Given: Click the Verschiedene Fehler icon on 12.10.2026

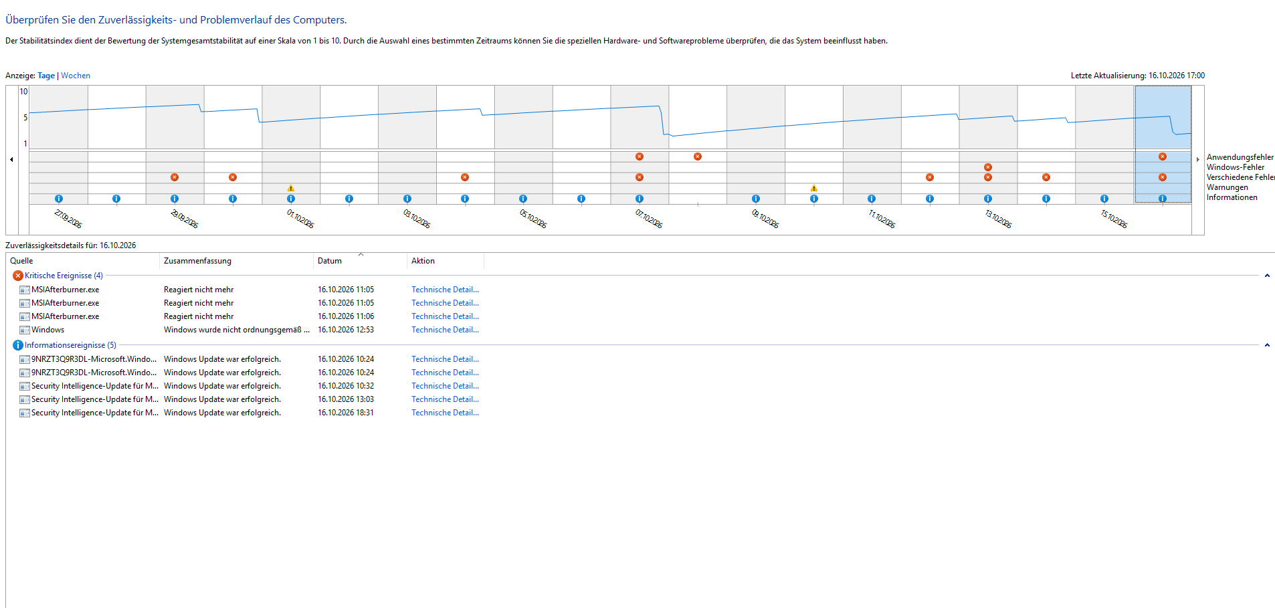Looking at the screenshot, I should [930, 177].
